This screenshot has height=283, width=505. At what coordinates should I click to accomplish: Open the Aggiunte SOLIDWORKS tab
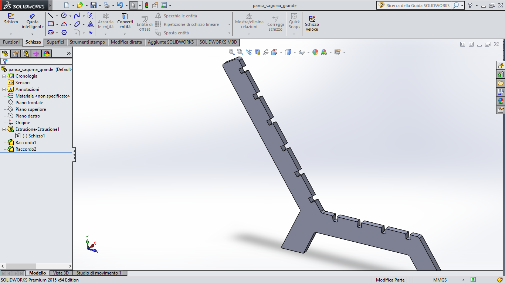[x=171, y=42]
